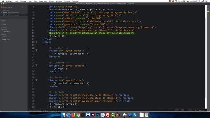Open project name dropdown in sidebar
The width and height of the screenshot is (210, 118).
tap(4, 21)
